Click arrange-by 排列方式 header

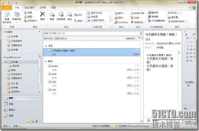click(x=56, y=38)
